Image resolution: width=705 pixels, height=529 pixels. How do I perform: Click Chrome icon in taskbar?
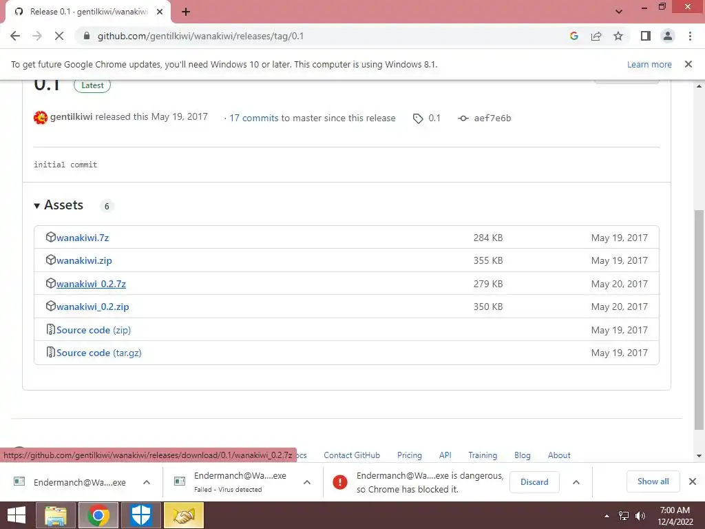coord(98,515)
